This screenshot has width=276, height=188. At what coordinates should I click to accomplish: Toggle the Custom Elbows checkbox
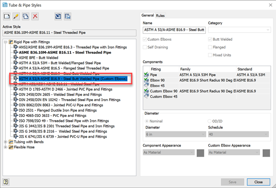(x=144, y=39)
